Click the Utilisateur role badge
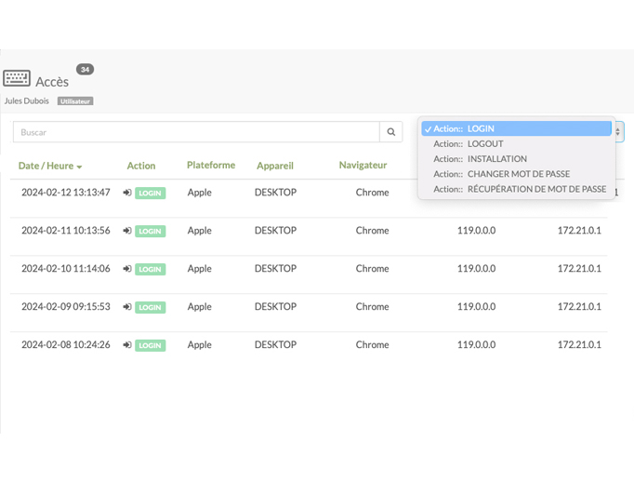The width and height of the screenshot is (634, 482). [75, 101]
